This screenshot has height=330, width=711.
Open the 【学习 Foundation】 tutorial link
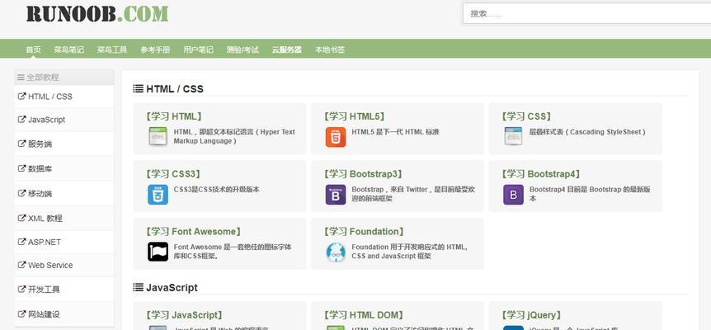pos(364,232)
